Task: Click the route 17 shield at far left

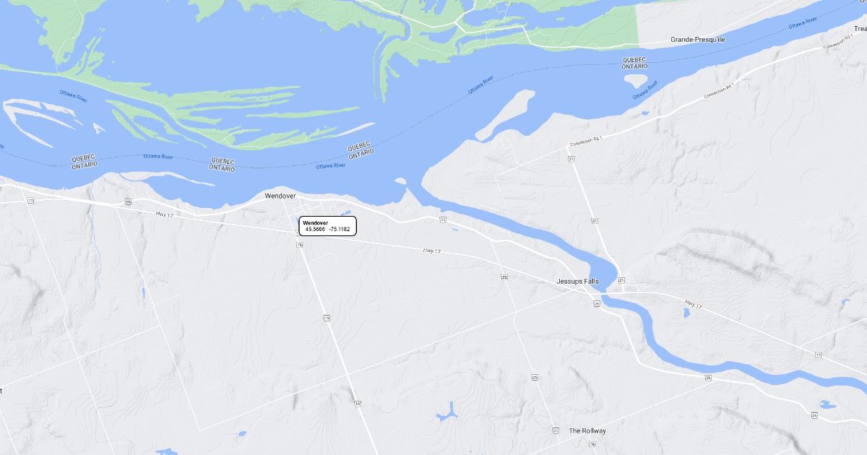Action: (x=30, y=201)
